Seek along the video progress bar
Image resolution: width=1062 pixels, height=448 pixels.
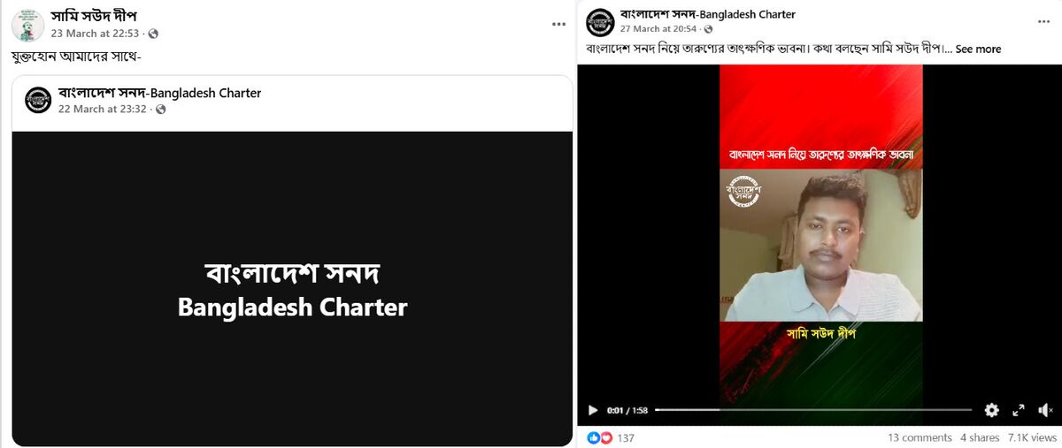pos(813,410)
